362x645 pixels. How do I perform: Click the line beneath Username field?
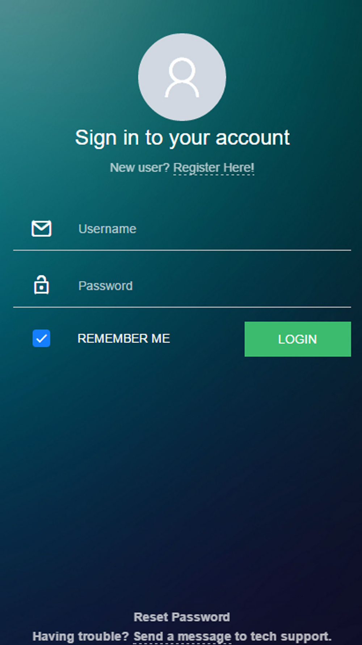[182, 250]
